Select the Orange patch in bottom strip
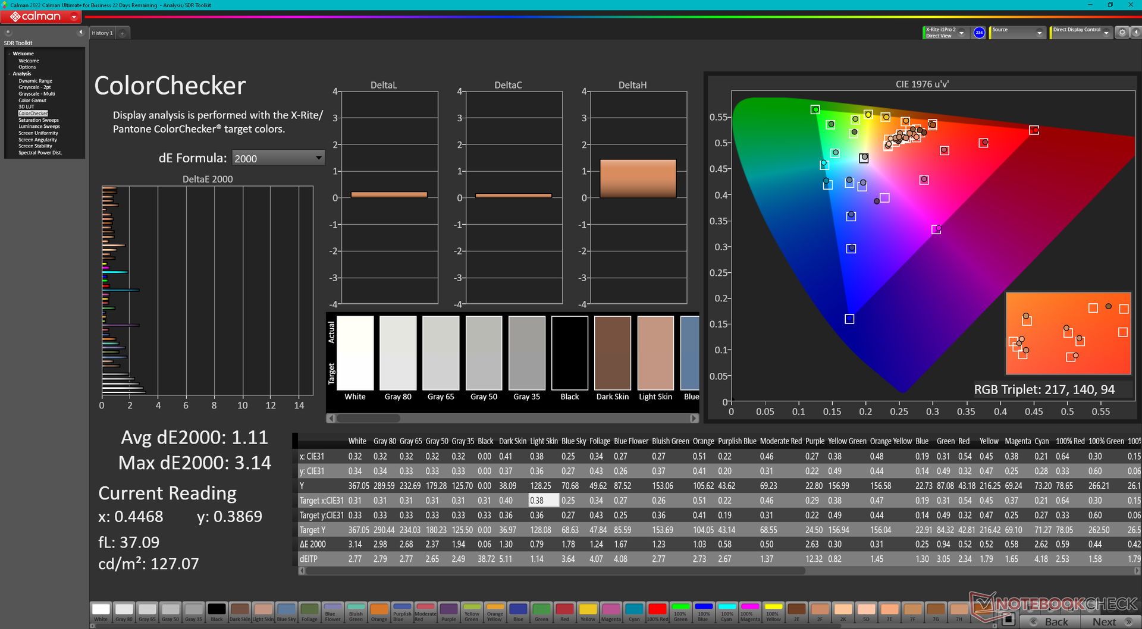The image size is (1142, 629). click(379, 612)
